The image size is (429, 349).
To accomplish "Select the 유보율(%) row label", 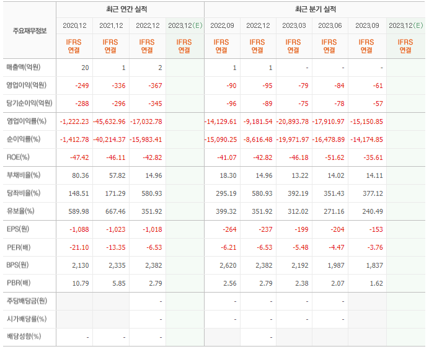I will point(20,211).
